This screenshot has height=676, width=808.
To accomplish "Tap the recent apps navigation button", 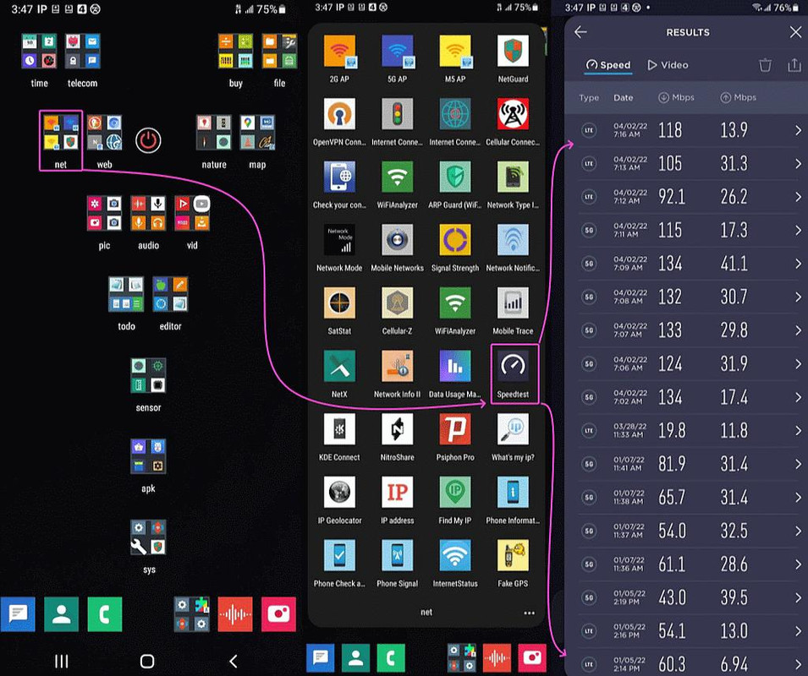I will (61, 661).
